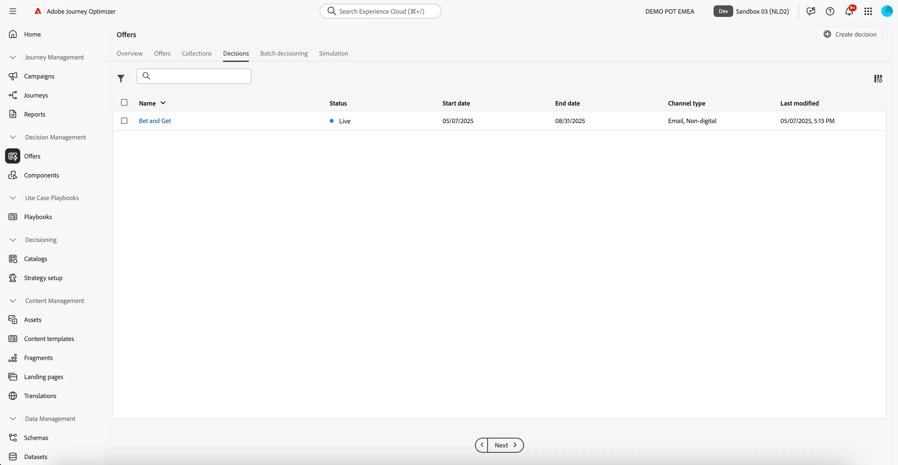898x465 pixels.
Task: Open the hamburger navigation menu
Action: [x=13, y=11]
